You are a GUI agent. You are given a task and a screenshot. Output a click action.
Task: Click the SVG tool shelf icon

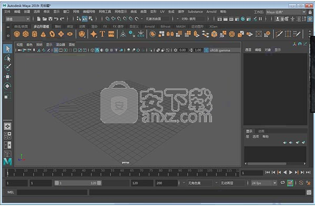click(x=111, y=34)
